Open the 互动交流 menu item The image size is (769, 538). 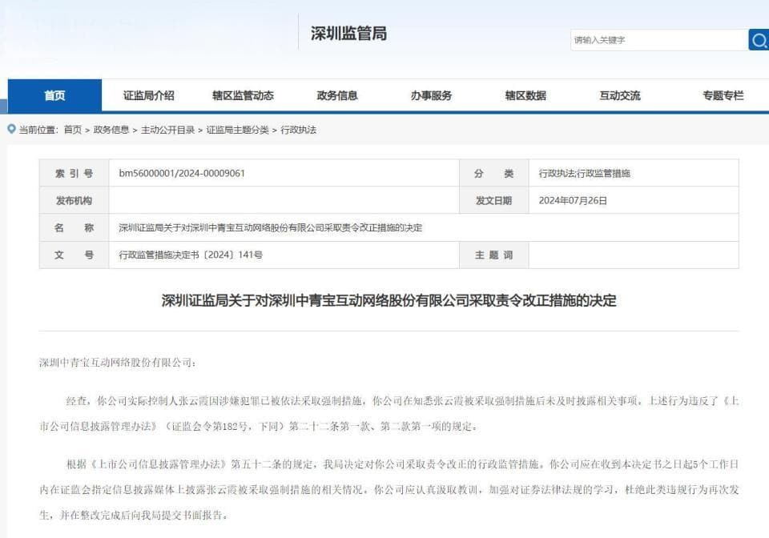[619, 95]
